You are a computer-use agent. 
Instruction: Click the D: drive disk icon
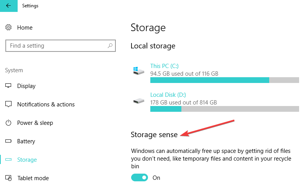click(138, 101)
